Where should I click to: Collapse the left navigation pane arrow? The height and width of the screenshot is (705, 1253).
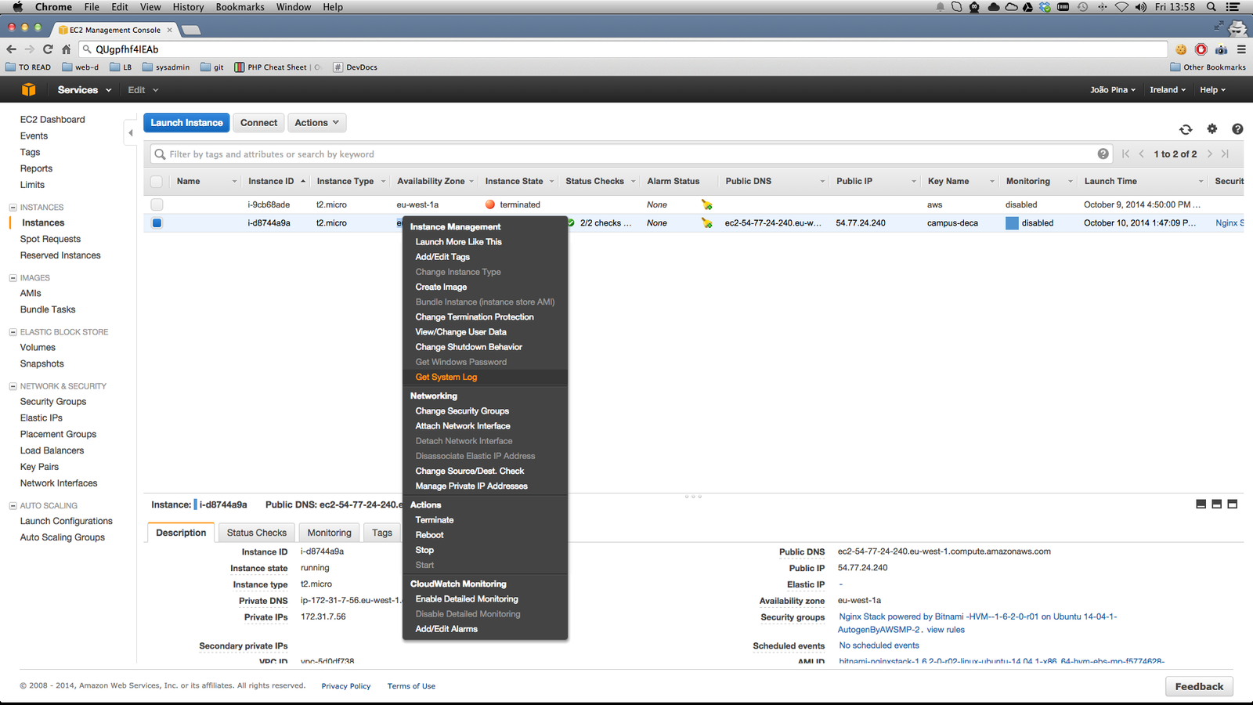point(130,132)
